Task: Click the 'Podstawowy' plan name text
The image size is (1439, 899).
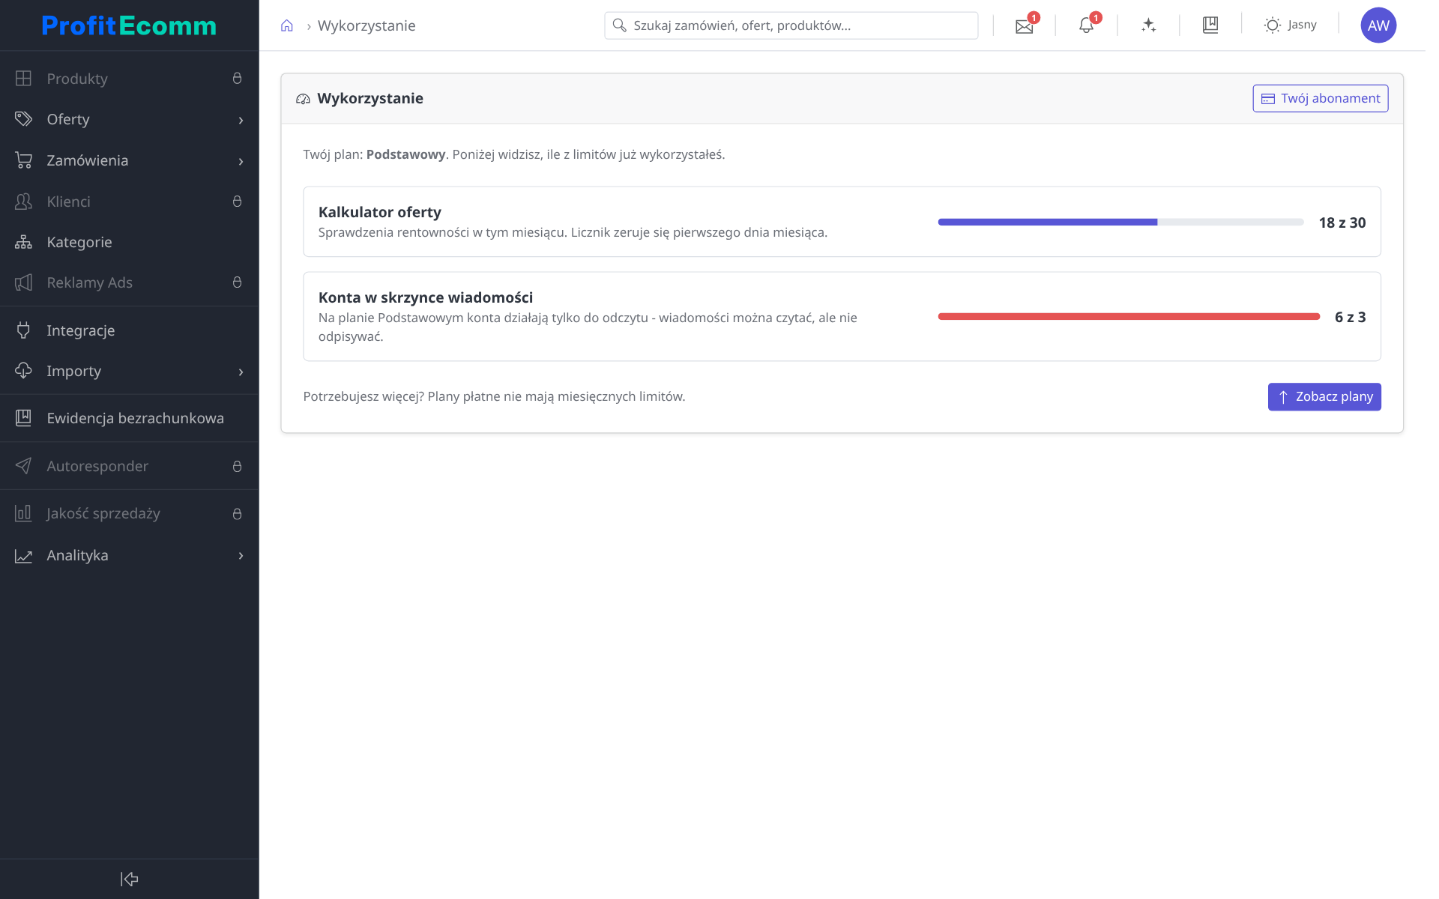Action: point(405,154)
